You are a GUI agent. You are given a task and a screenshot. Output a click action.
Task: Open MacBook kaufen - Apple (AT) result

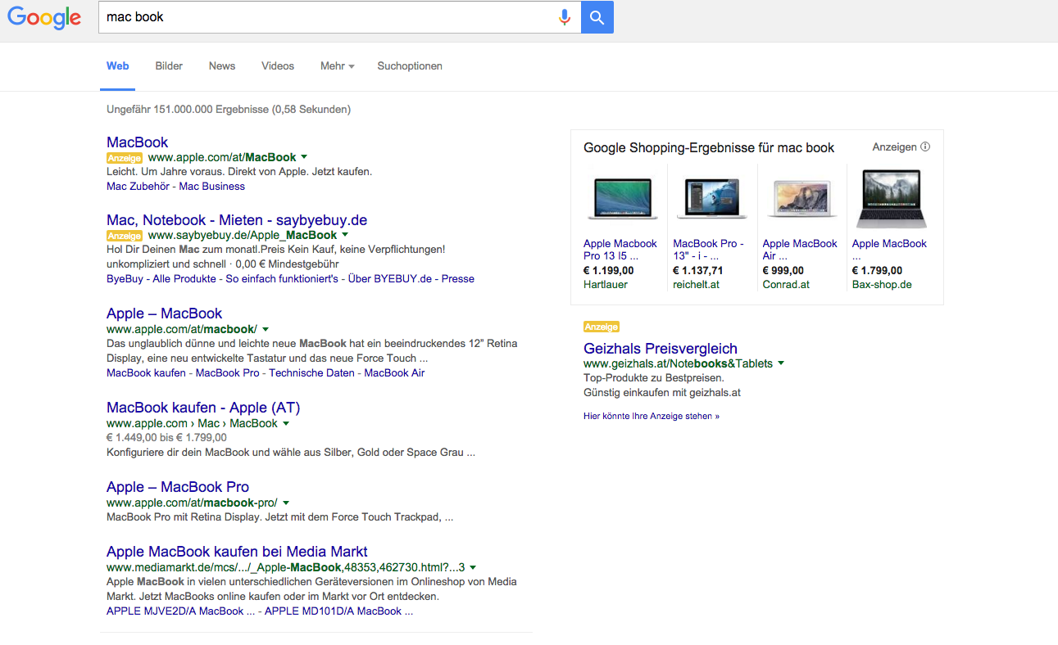click(203, 408)
